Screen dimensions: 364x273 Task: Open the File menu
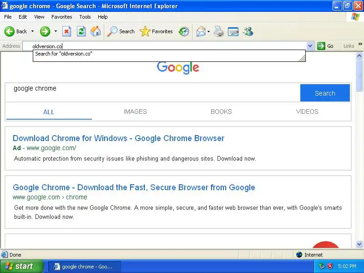pyautogui.click(x=8, y=17)
